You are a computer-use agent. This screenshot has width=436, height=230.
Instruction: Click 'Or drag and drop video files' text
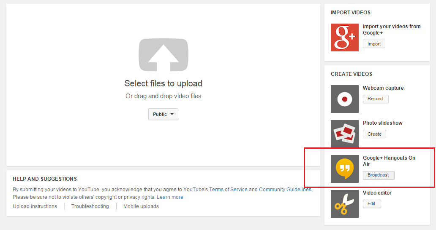coord(163,96)
